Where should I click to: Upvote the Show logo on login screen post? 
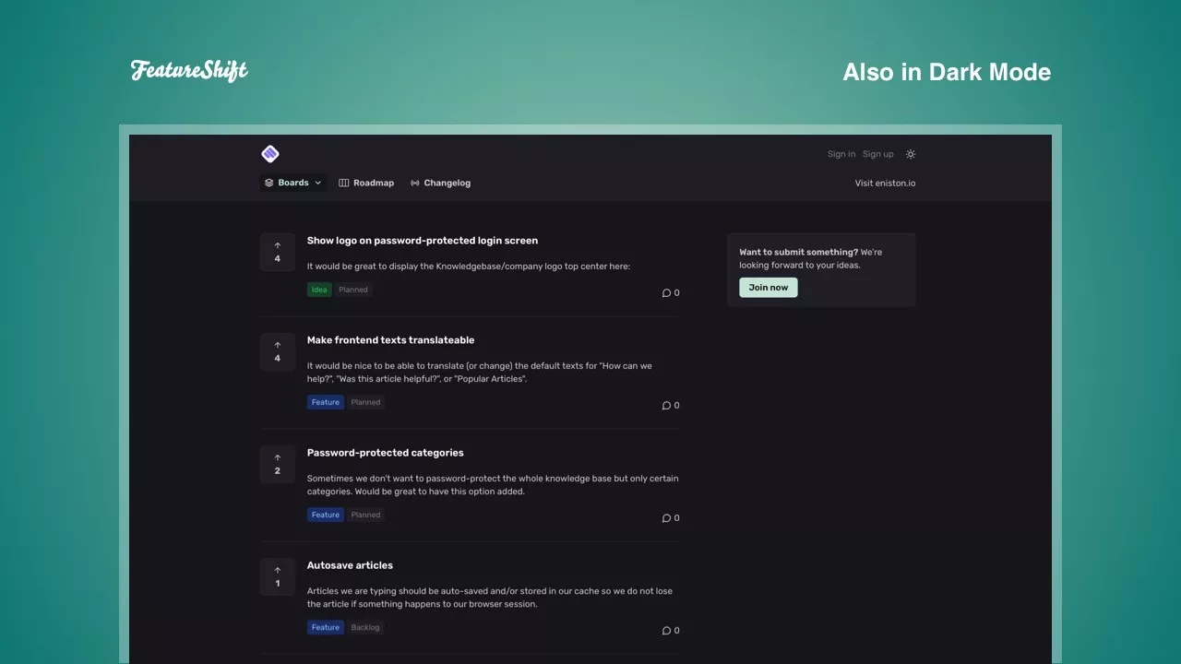pyautogui.click(x=278, y=252)
